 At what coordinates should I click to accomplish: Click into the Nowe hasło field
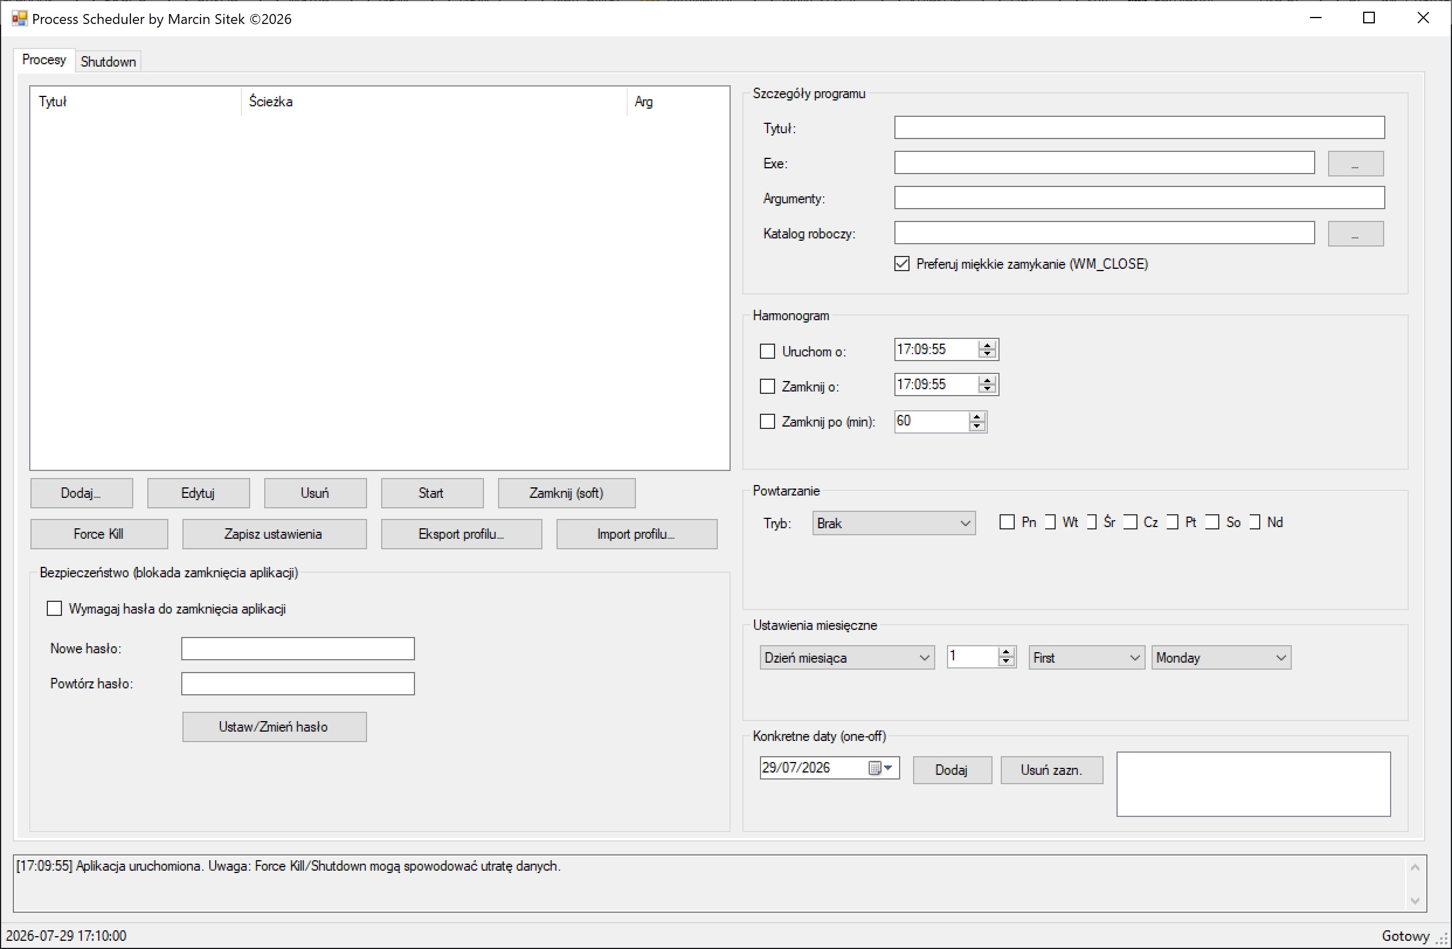[x=298, y=649]
